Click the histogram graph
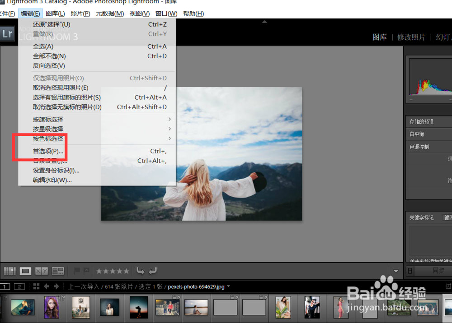The width and height of the screenshot is (452, 323). point(430,77)
